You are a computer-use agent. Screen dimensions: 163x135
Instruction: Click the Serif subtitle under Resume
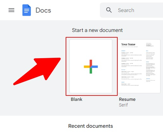click(x=123, y=105)
